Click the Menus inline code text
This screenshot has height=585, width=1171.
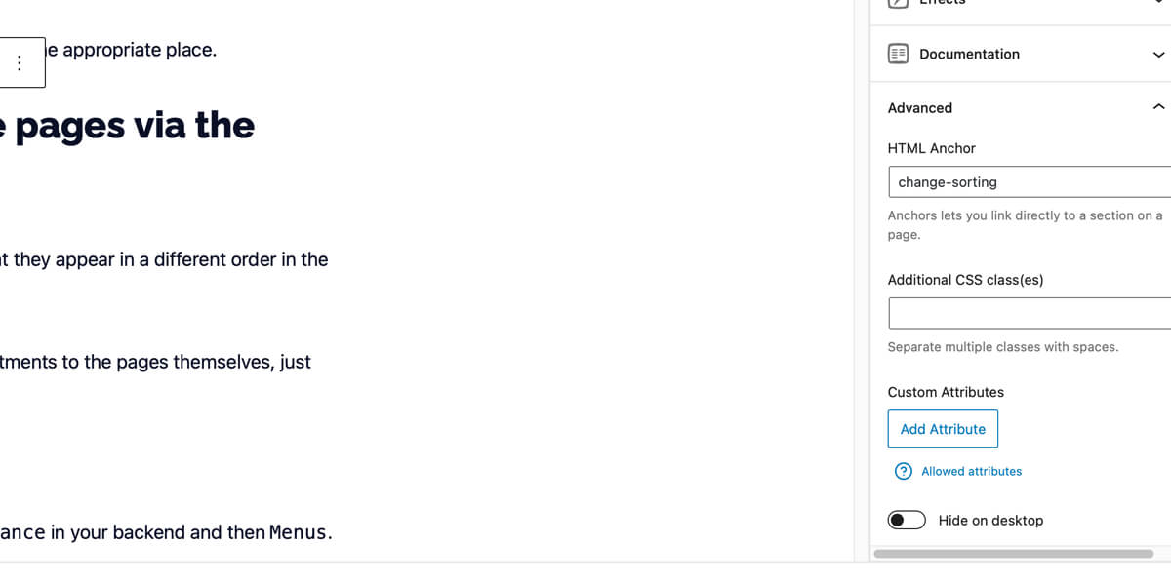(300, 532)
